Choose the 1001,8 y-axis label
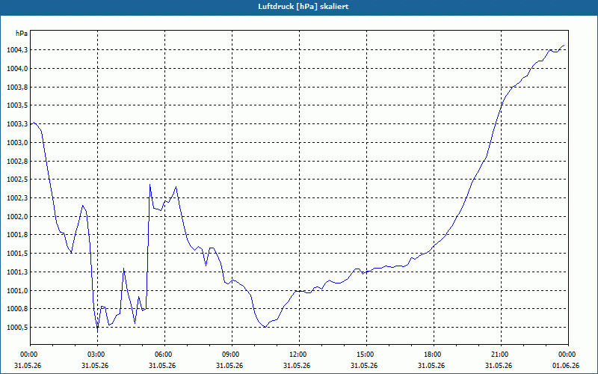Screen dimensions: 598x374 (17, 235)
